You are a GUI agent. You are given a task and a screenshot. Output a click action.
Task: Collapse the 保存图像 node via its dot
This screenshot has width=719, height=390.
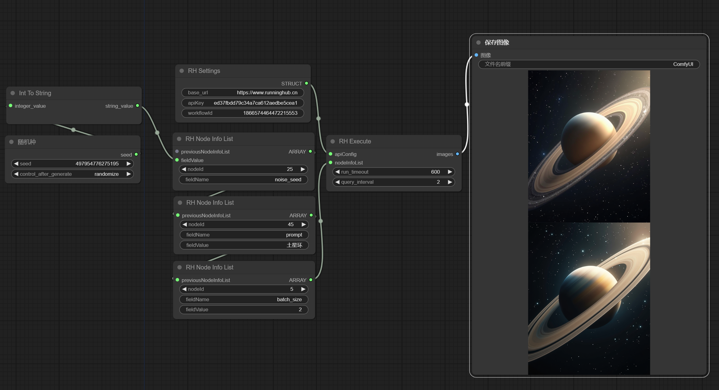(x=478, y=42)
